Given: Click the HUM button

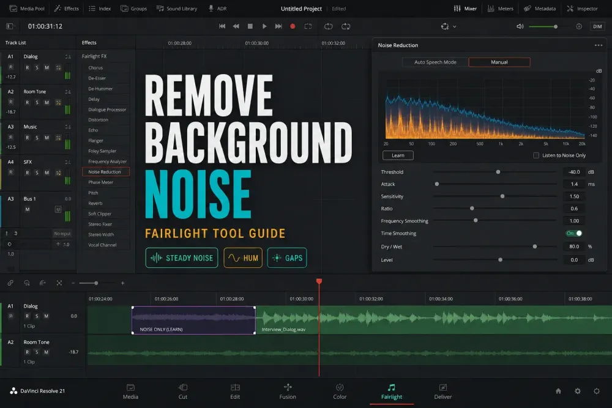Looking at the screenshot, I should [243, 258].
